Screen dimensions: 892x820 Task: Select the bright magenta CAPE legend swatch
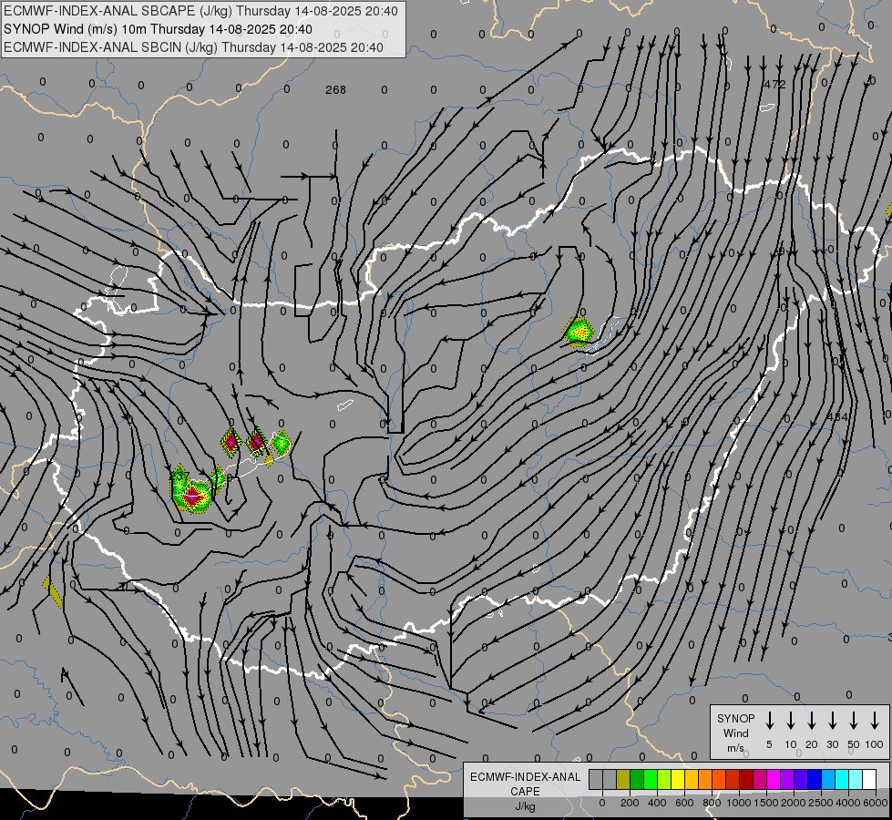click(x=774, y=780)
